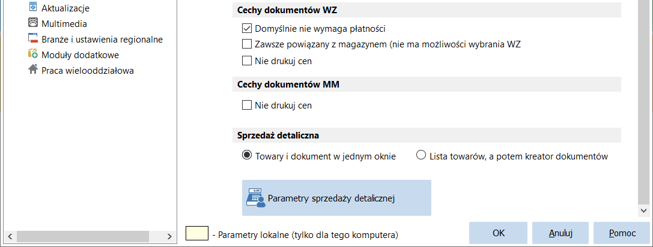
Task: Confirm settings with OK button
Action: tap(498, 233)
